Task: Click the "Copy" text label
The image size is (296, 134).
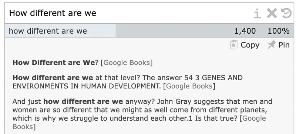Action: [250, 45]
